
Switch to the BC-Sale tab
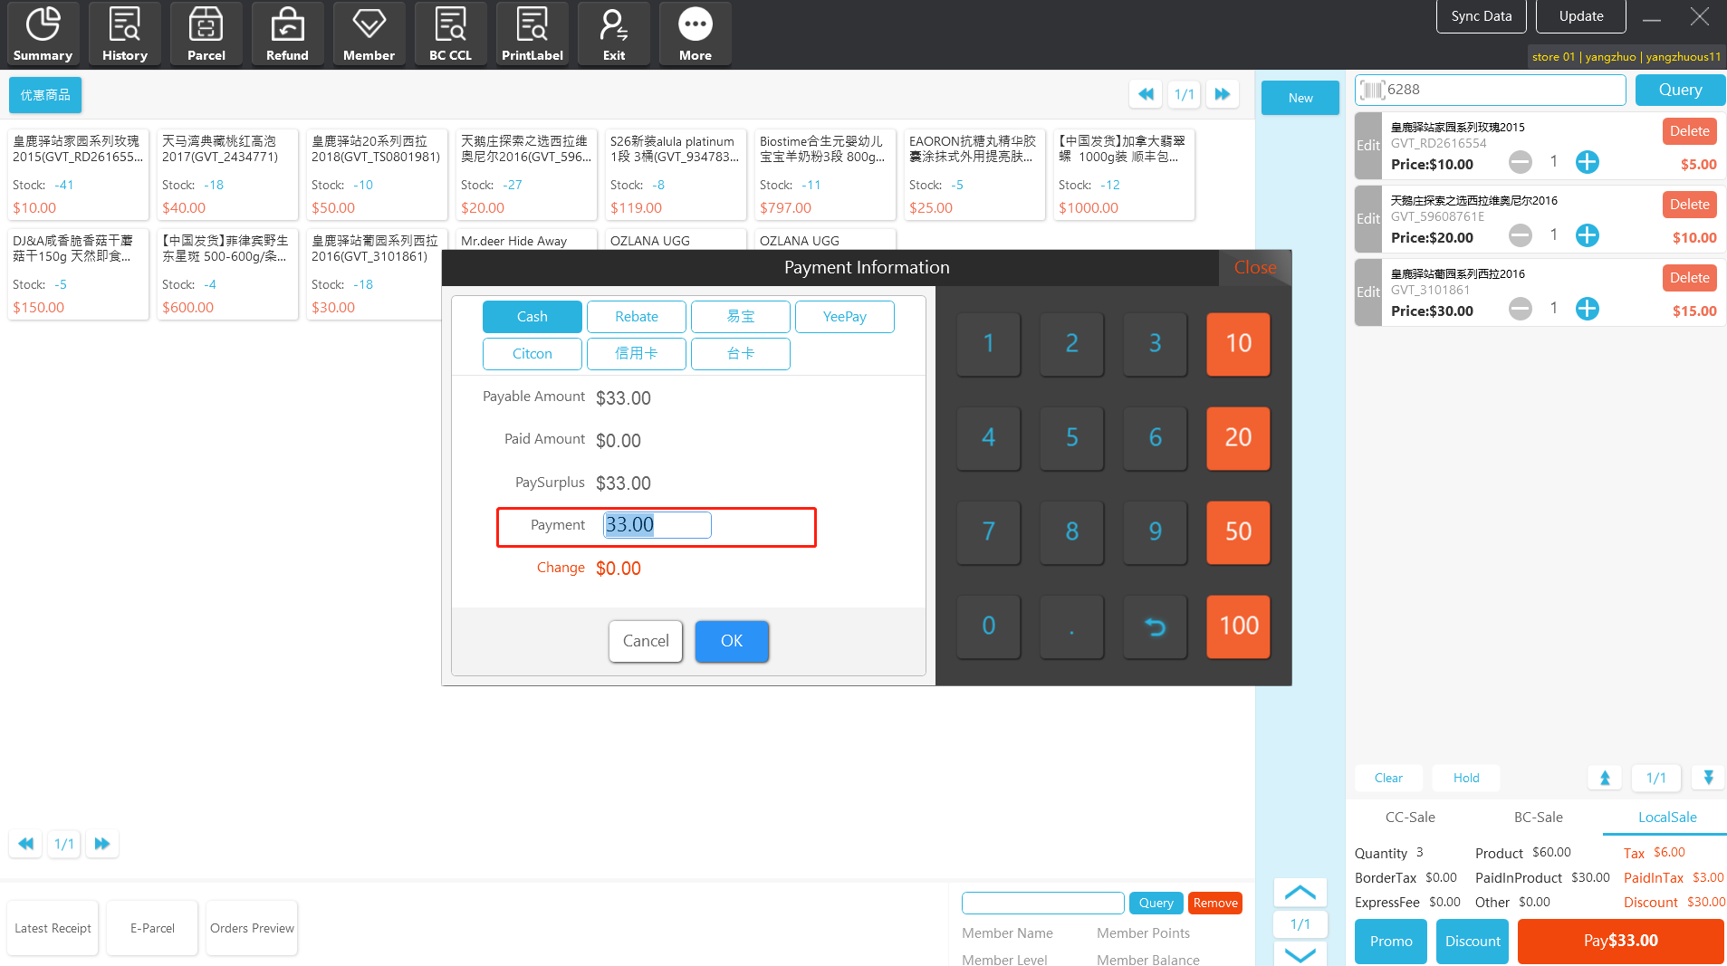coord(1538,817)
